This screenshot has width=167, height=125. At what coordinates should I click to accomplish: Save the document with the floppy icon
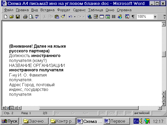click(x=18, y=17)
